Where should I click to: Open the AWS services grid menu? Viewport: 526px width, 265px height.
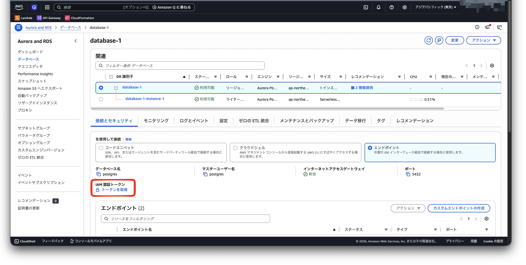coord(47,7)
